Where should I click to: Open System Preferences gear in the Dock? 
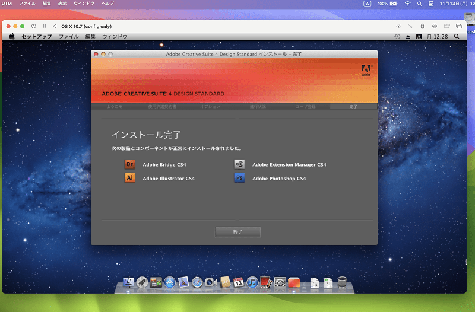(x=280, y=282)
